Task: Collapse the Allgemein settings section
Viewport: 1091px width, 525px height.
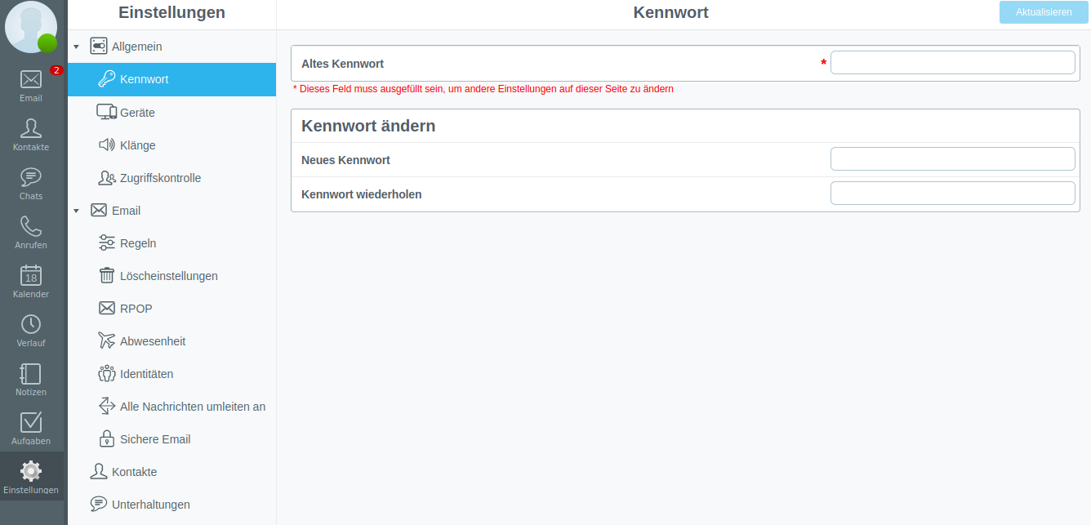Action: click(76, 47)
